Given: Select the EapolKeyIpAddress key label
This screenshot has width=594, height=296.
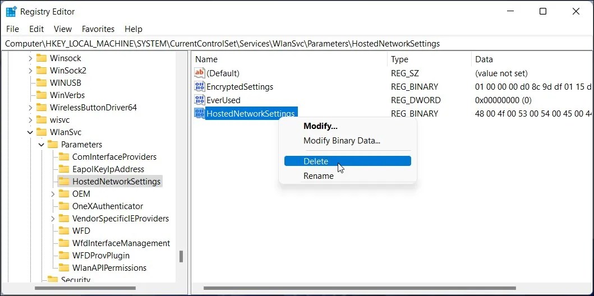Looking at the screenshot, I should [108, 169].
